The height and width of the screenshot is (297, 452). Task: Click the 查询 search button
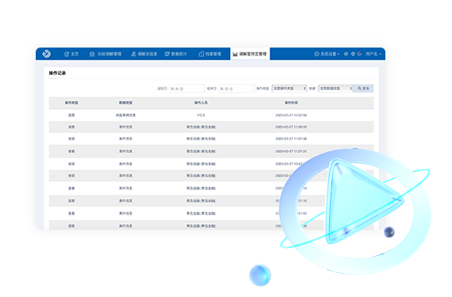(x=363, y=89)
